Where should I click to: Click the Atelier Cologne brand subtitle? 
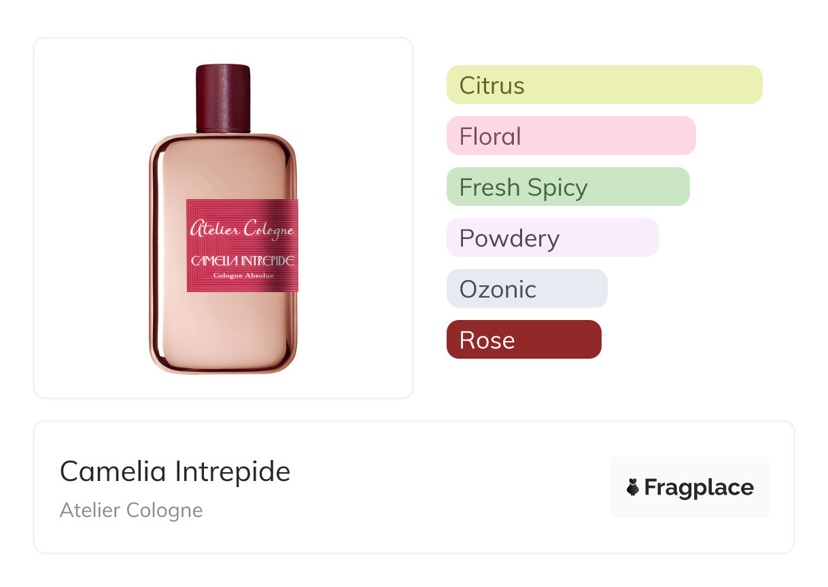coord(131,510)
